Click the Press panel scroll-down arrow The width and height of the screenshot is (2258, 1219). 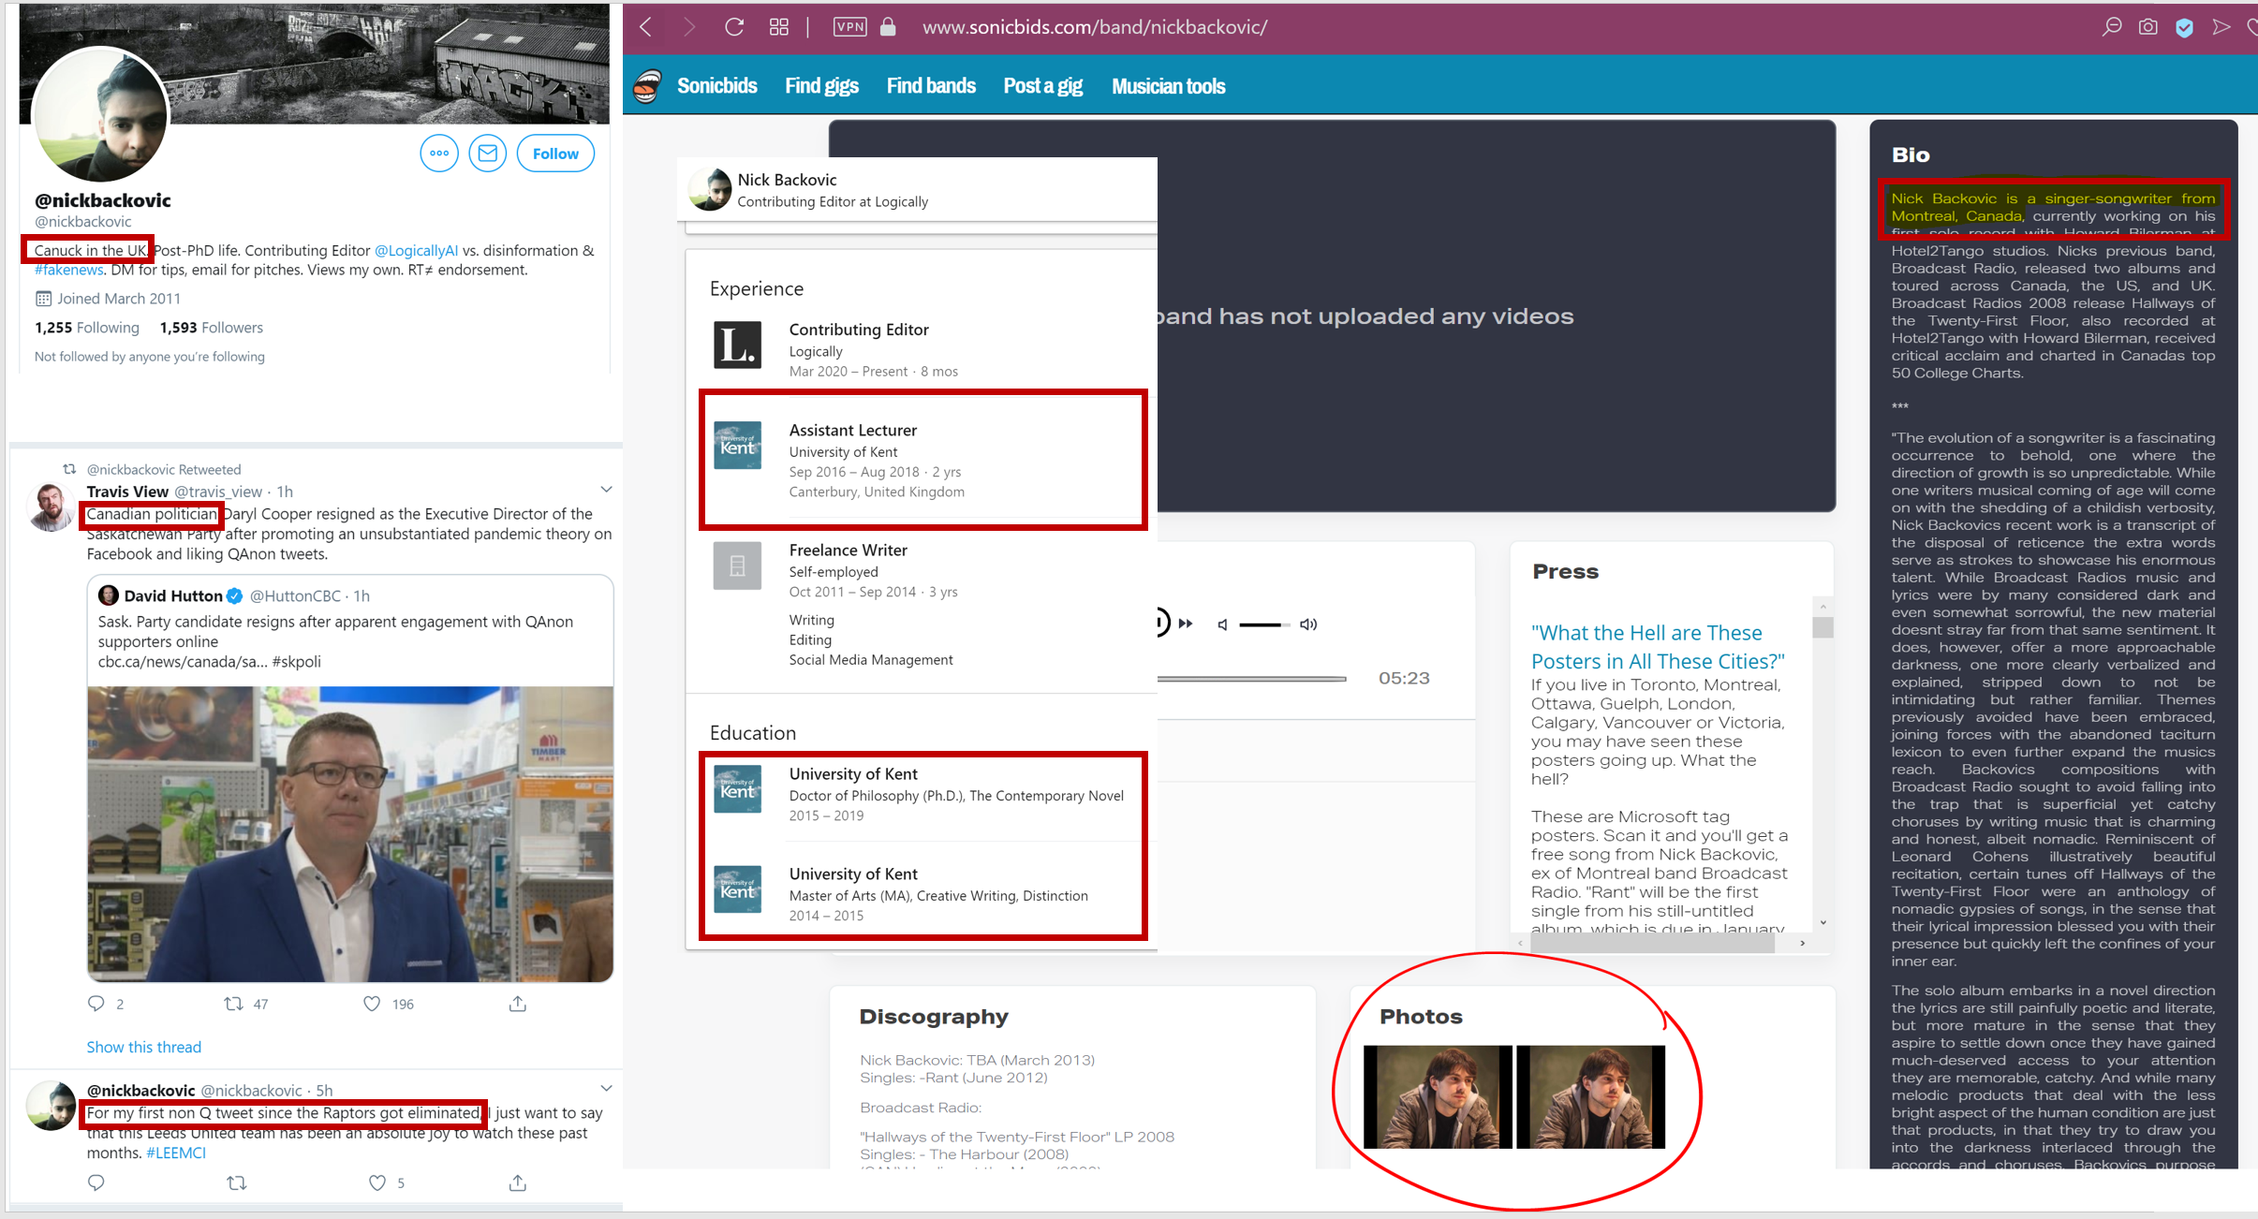(x=1823, y=922)
